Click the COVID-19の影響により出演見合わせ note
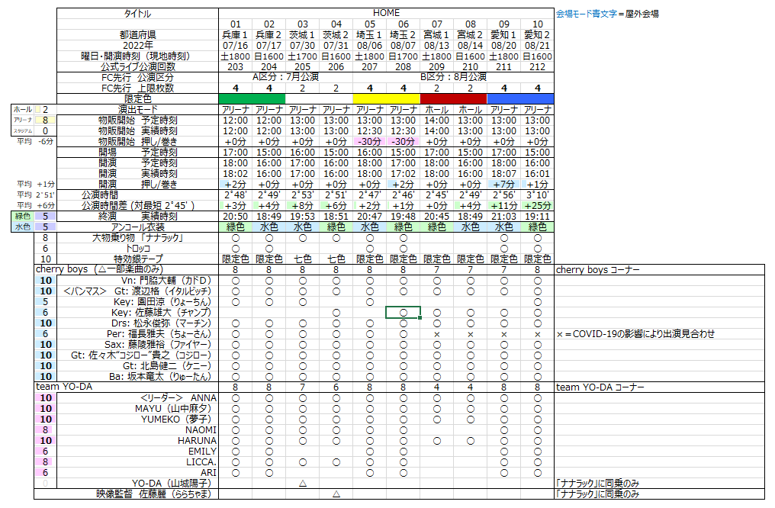 (x=635, y=334)
